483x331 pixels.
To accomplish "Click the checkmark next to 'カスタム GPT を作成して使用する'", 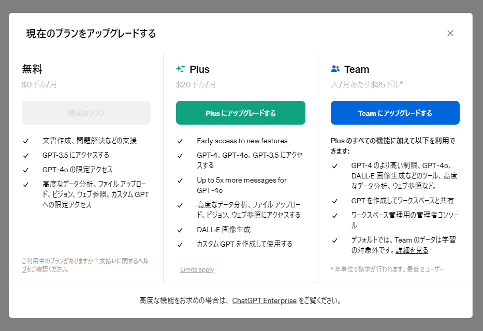I will pyautogui.click(x=180, y=244).
